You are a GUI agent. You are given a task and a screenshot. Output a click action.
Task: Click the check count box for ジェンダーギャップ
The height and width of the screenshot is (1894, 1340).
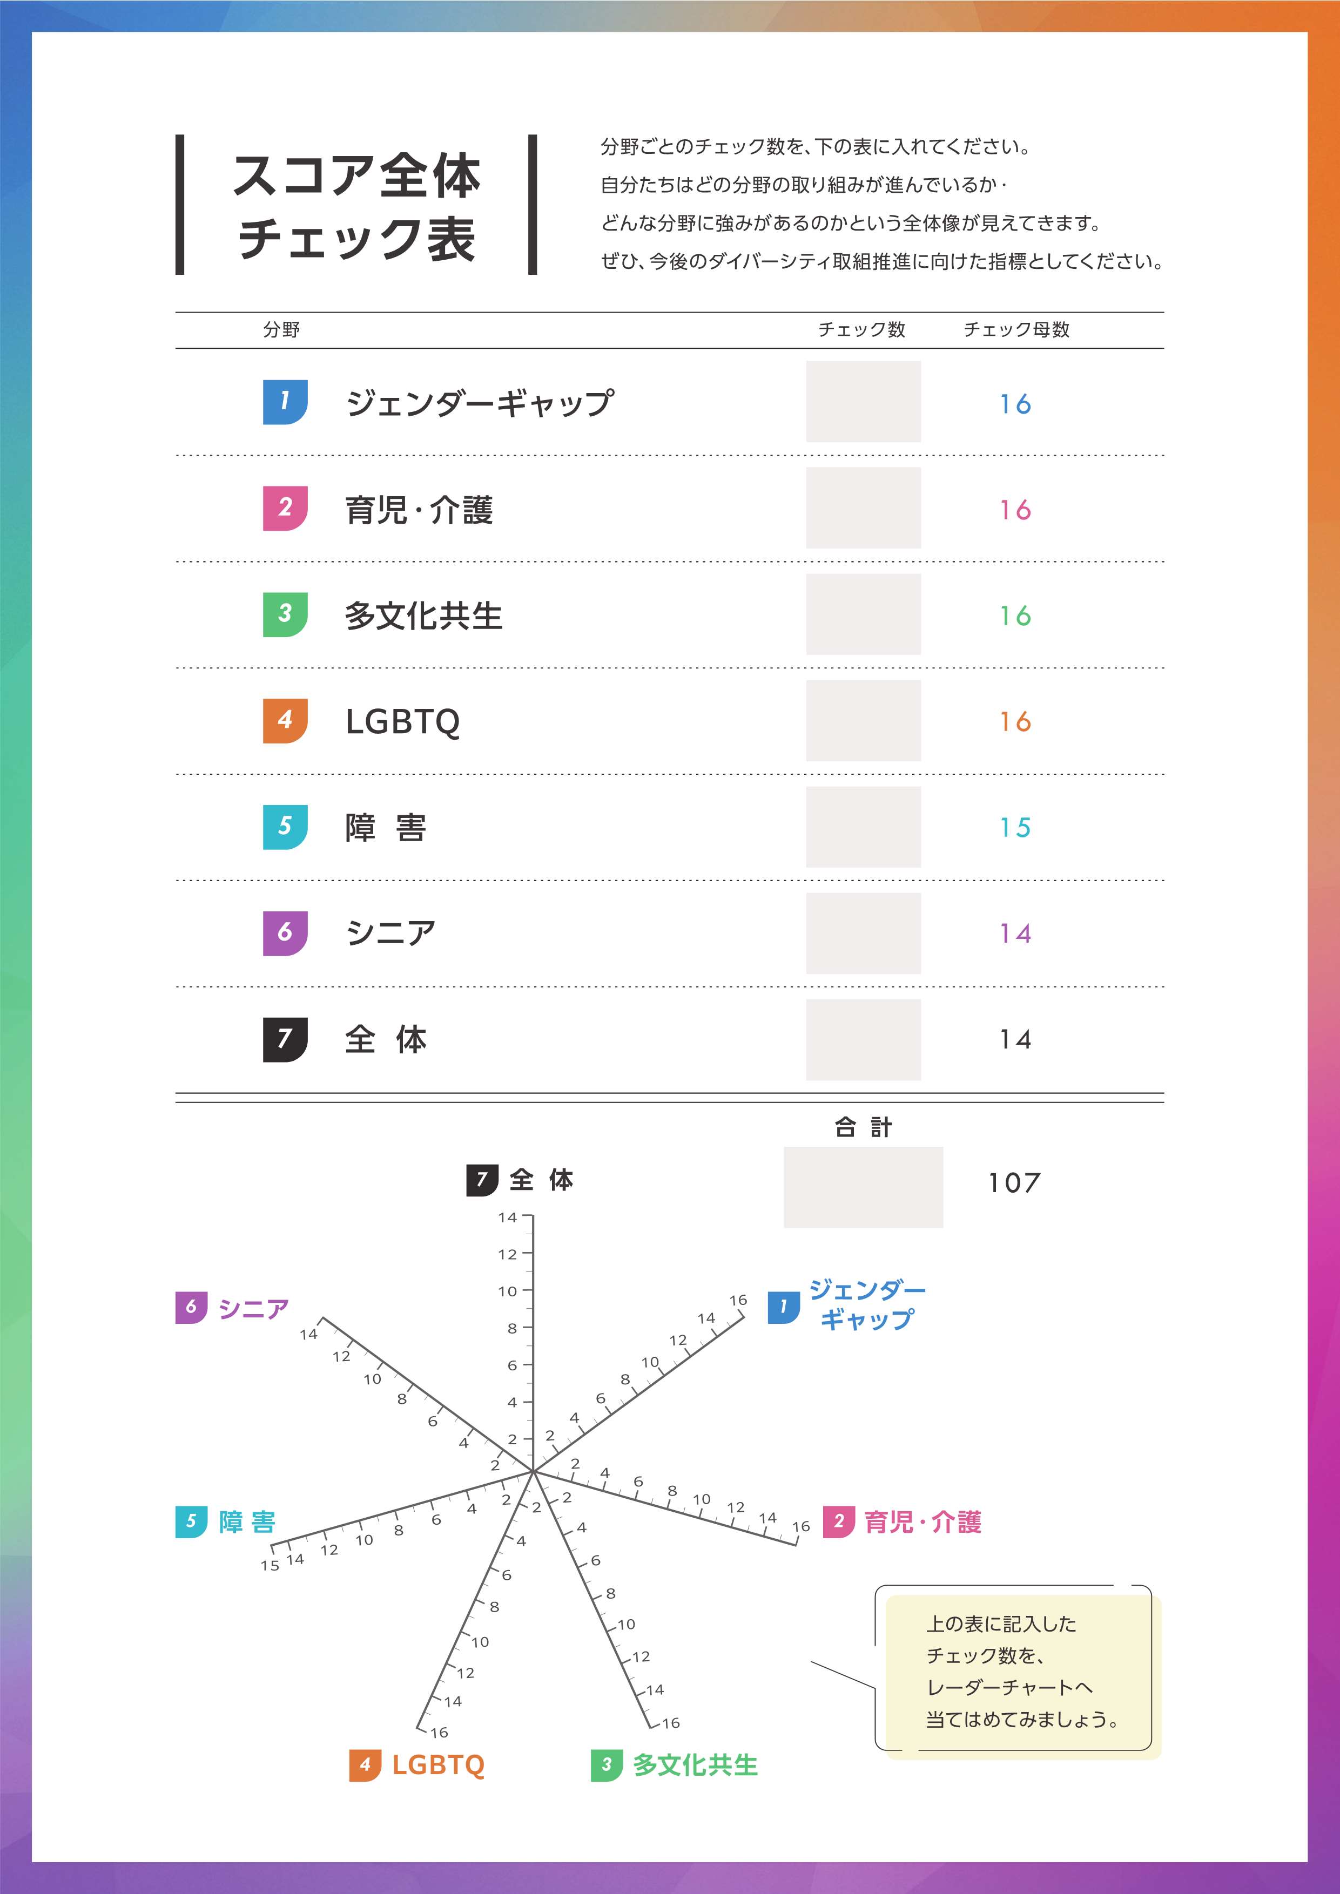tap(863, 402)
